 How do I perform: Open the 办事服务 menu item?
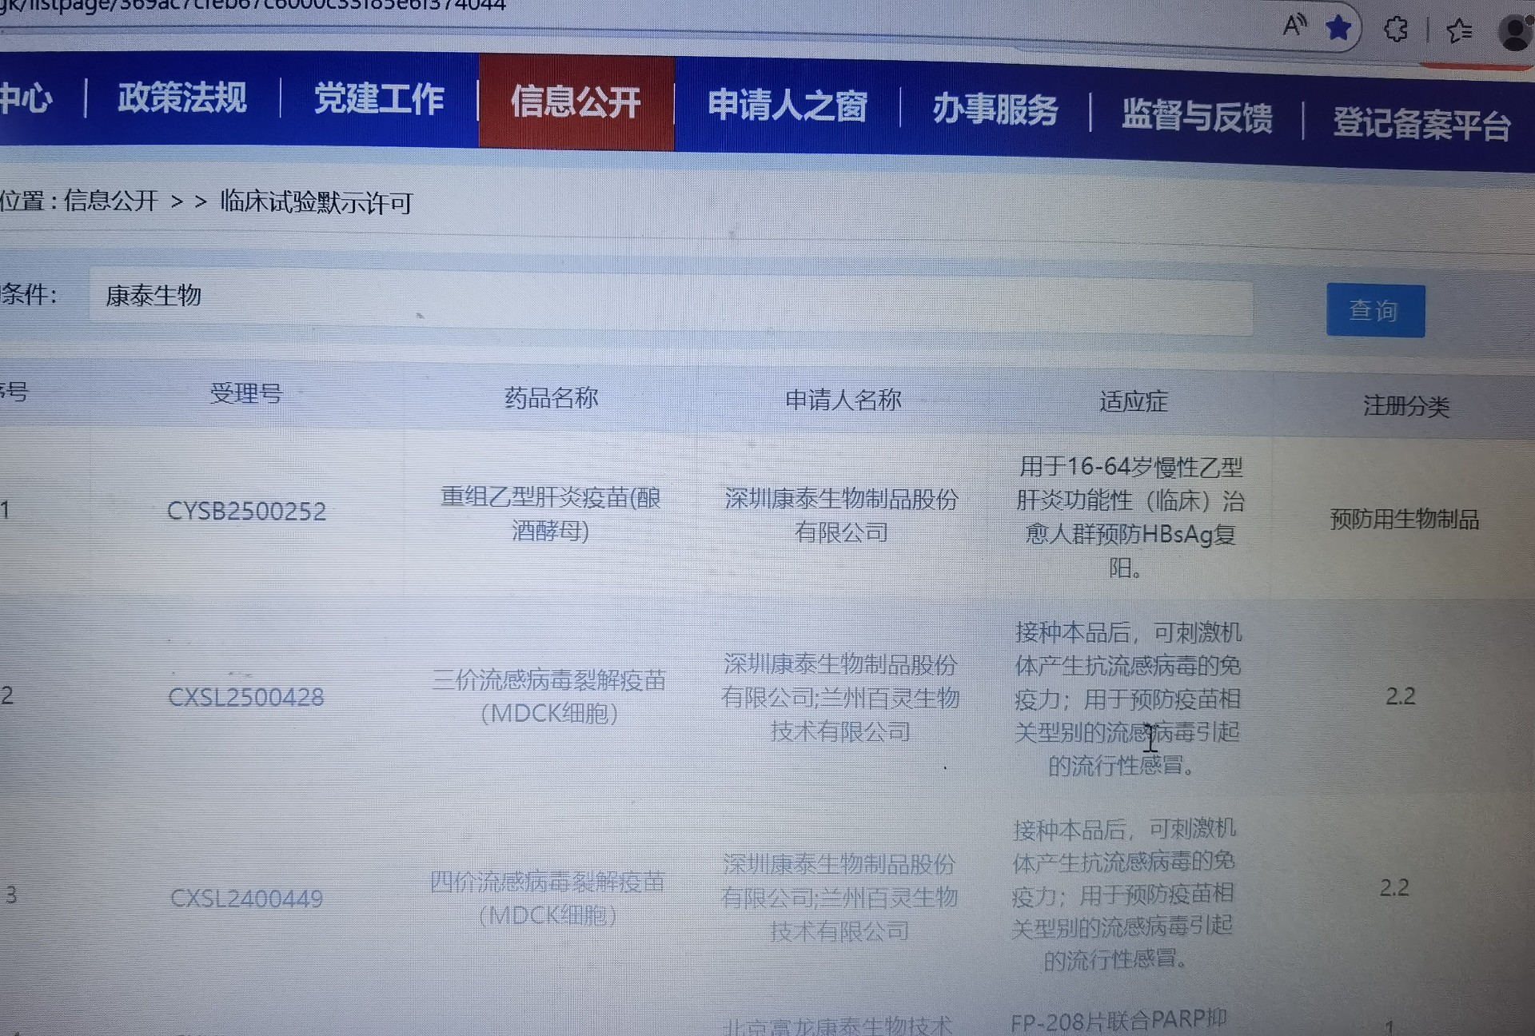pyautogui.click(x=995, y=110)
